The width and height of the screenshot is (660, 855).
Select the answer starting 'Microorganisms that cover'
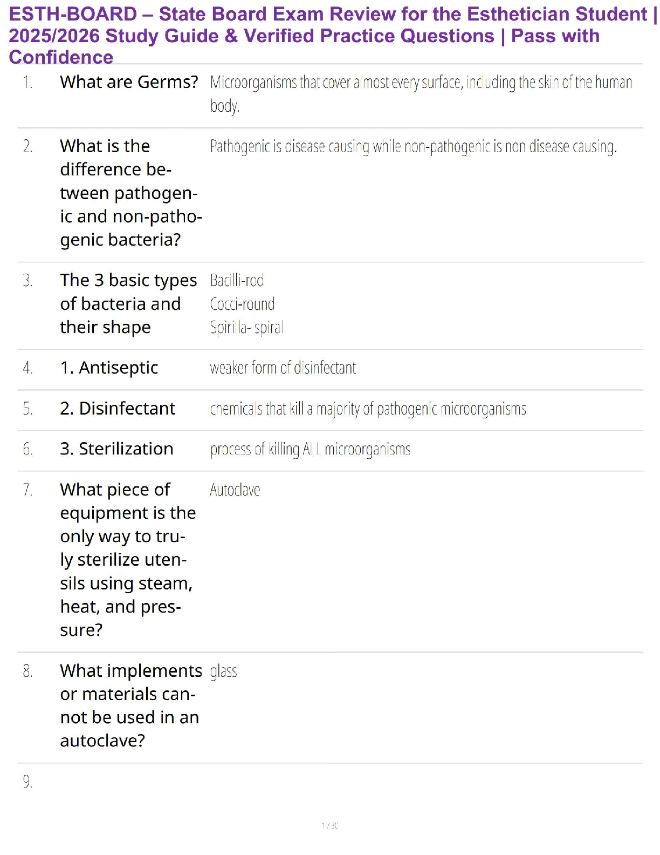pos(421,83)
